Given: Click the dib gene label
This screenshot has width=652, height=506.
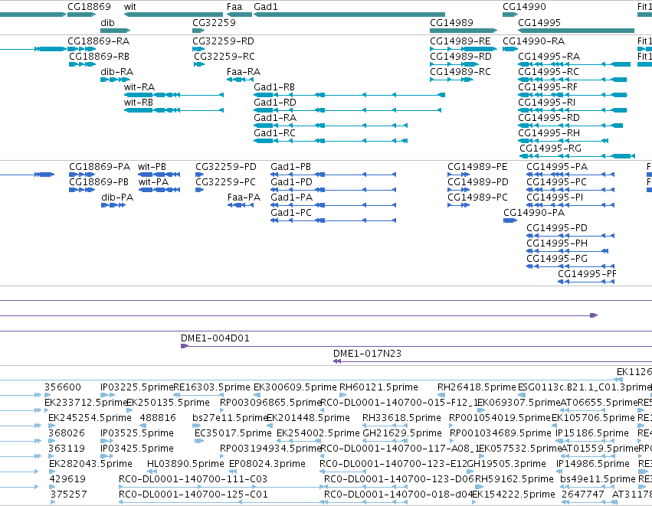Looking at the screenshot, I should tap(107, 22).
